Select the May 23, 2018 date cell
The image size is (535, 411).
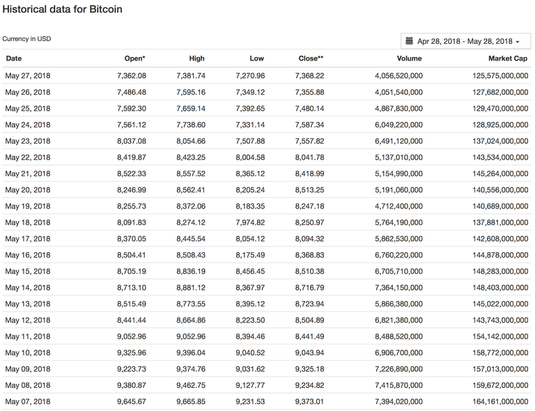tap(28, 141)
